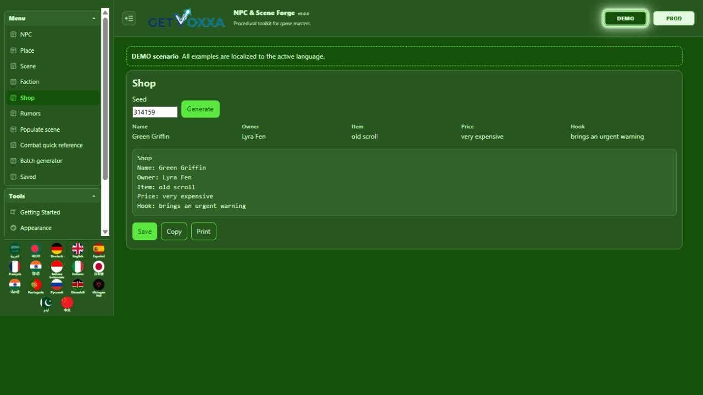Collapse sidebar with the toggle arrow button
This screenshot has width=703, height=395.
coord(129,18)
